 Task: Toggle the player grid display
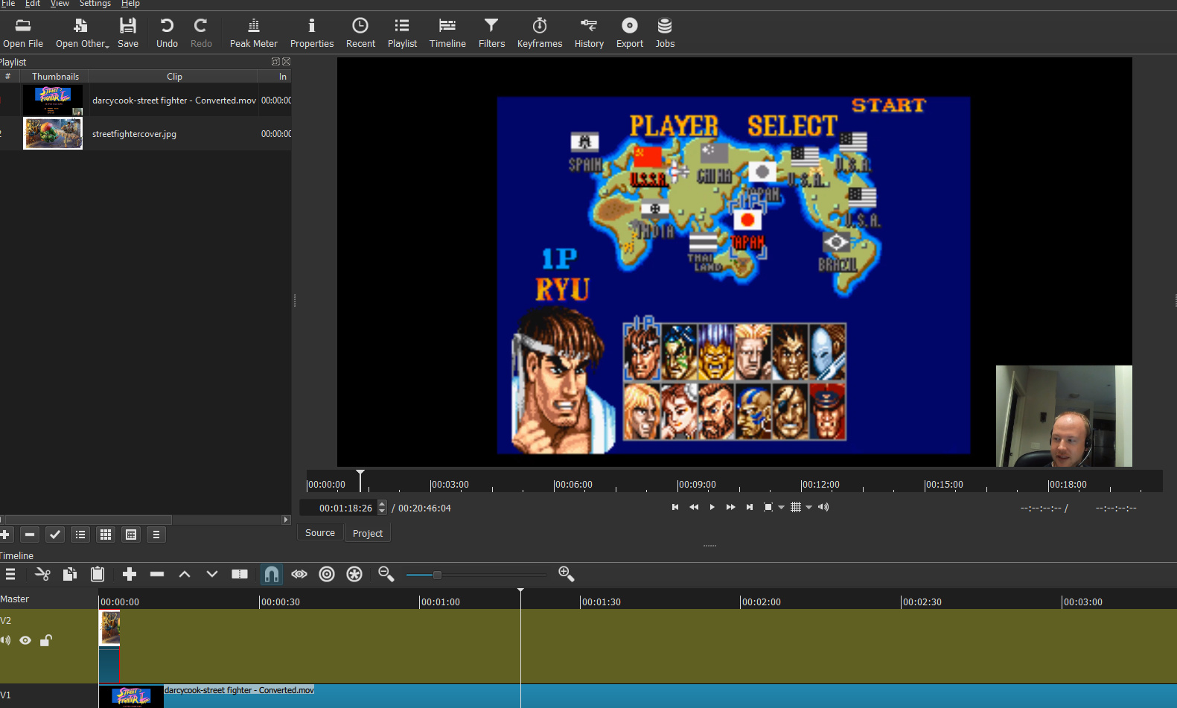[796, 507]
